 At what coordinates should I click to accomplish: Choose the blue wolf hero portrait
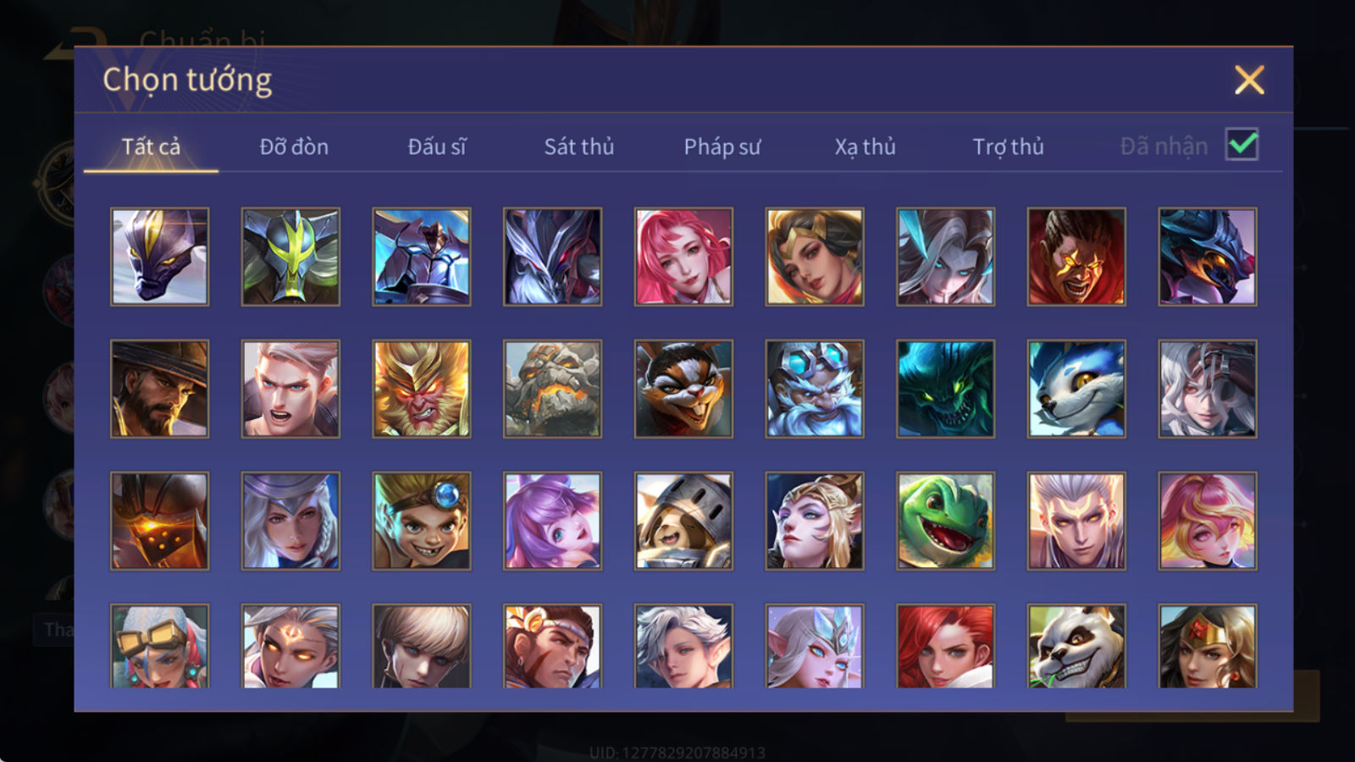pyautogui.click(x=1076, y=389)
